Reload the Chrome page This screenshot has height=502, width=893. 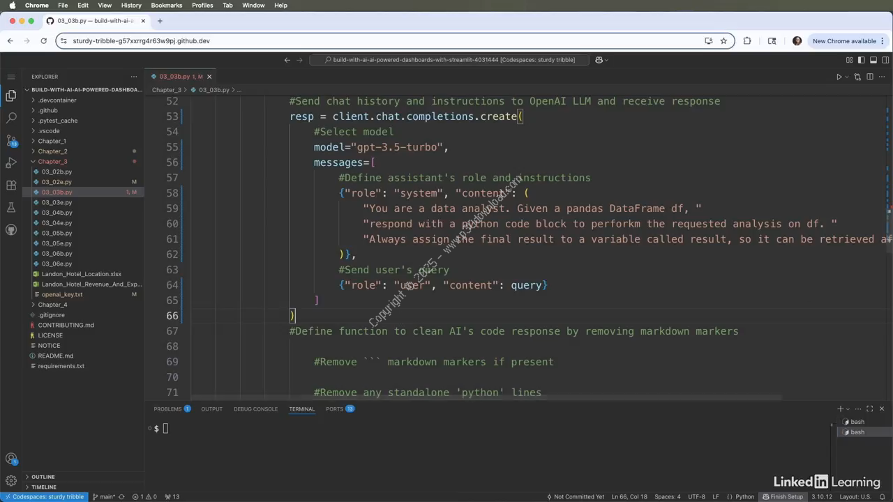(43, 41)
